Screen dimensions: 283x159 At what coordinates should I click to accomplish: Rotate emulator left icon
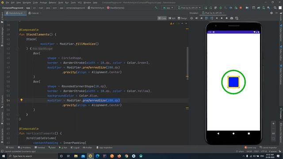pos(207,18)
